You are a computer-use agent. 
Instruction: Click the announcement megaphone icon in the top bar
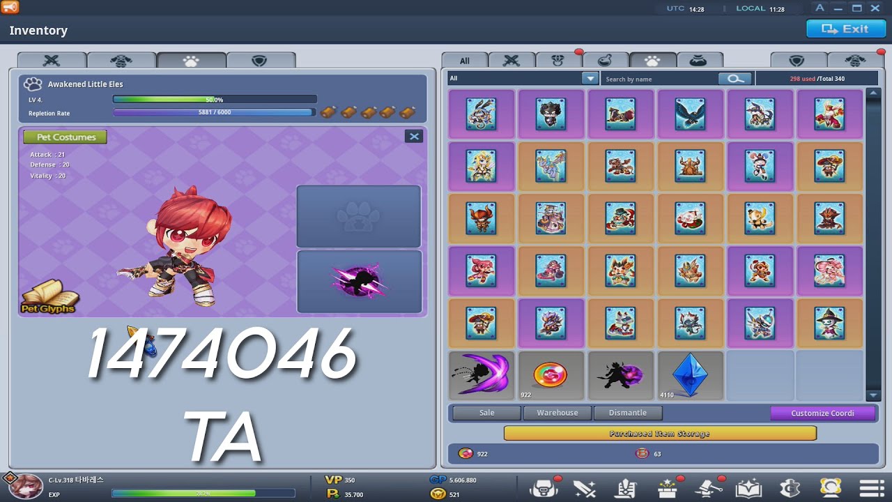(10, 8)
